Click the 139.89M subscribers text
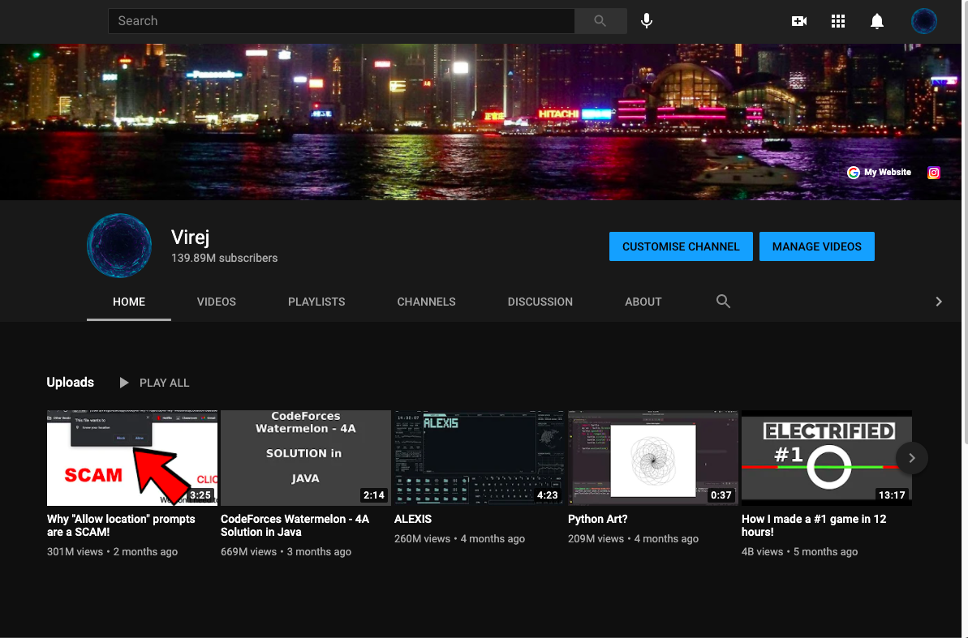Screen dimensions: 968x638 224,258
